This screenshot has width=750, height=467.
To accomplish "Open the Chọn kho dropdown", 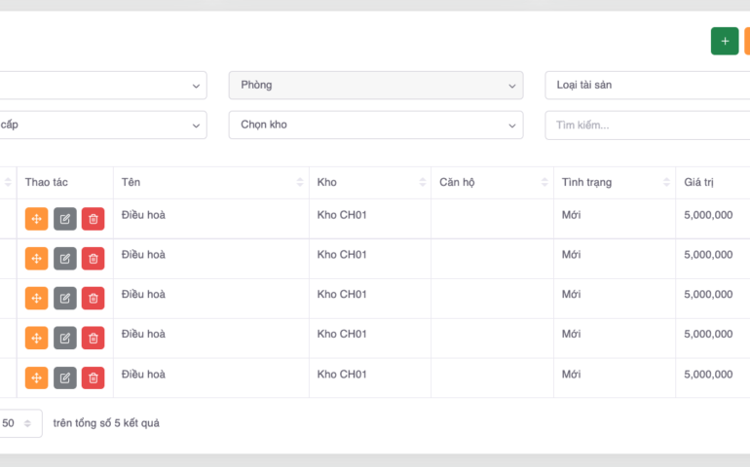I will (x=375, y=126).
